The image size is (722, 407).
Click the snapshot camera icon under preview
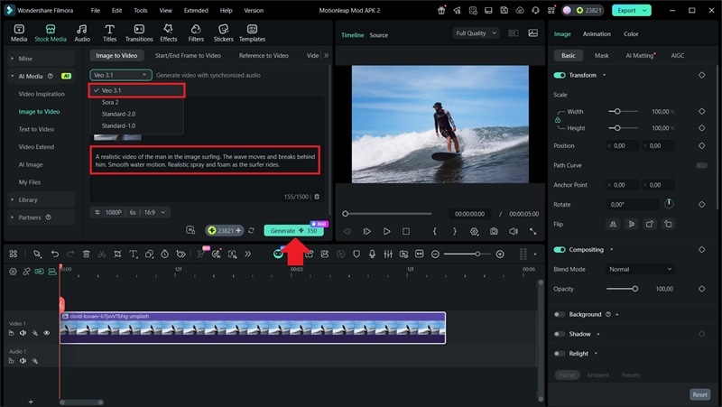pyautogui.click(x=494, y=231)
